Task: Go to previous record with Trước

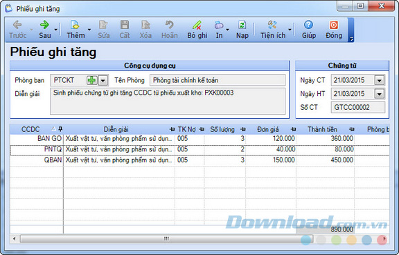Action: pyautogui.click(x=17, y=30)
